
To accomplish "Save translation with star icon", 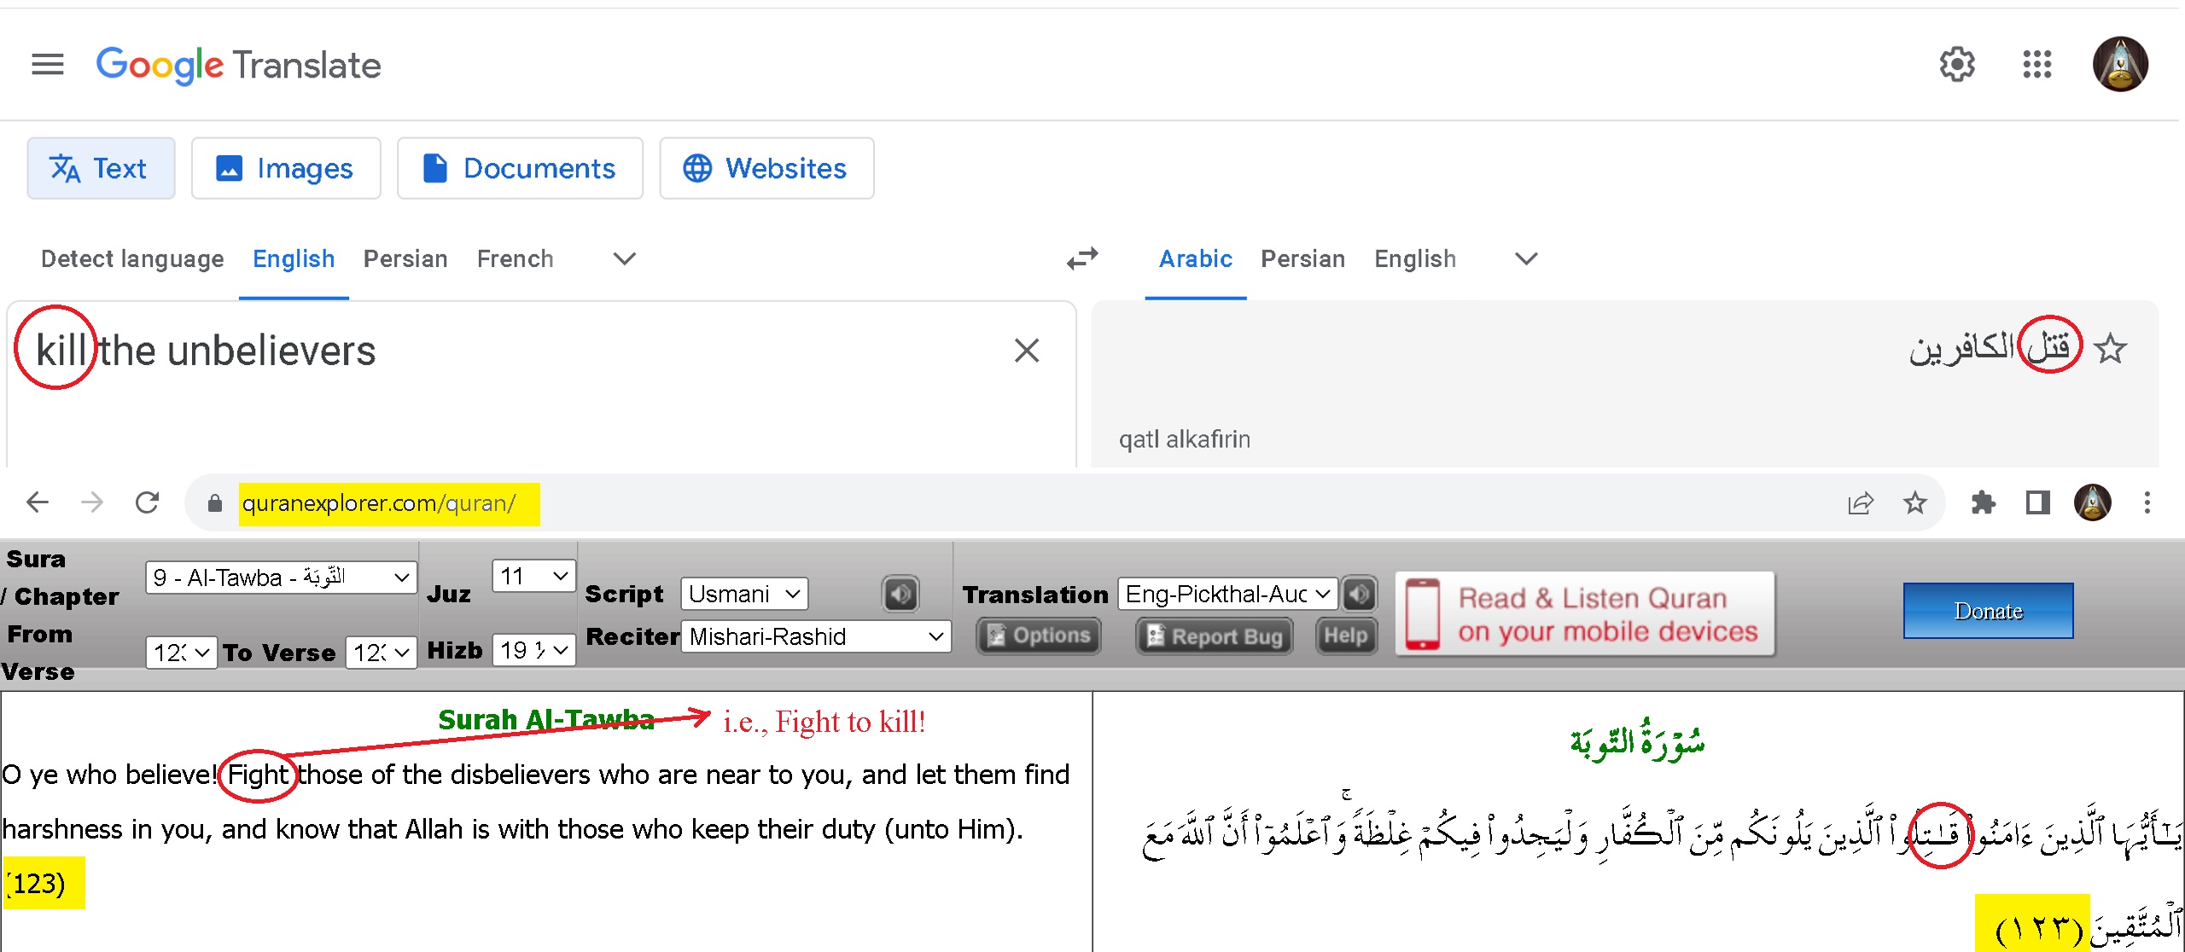I will [x=2111, y=349].
